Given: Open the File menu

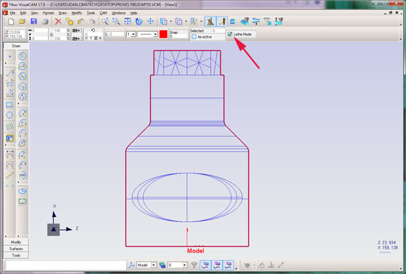Looking at the screenshot, I should (13, 13).
